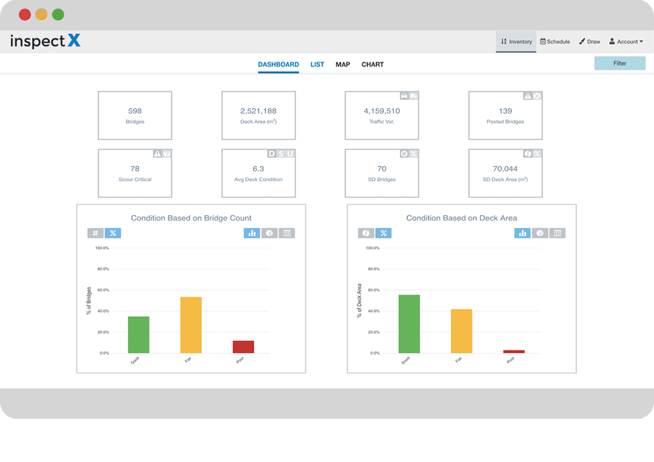Enable percent mode on Deck Area chart
This screenshot has width=654, height=462.
click(x=384, y=233)
